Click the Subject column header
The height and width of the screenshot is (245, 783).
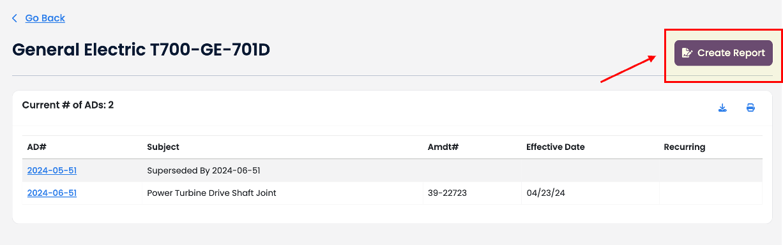pyautogui.click(x=163, y=147)
